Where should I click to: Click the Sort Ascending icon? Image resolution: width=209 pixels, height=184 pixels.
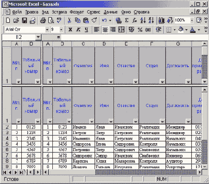tap(143, 20)
